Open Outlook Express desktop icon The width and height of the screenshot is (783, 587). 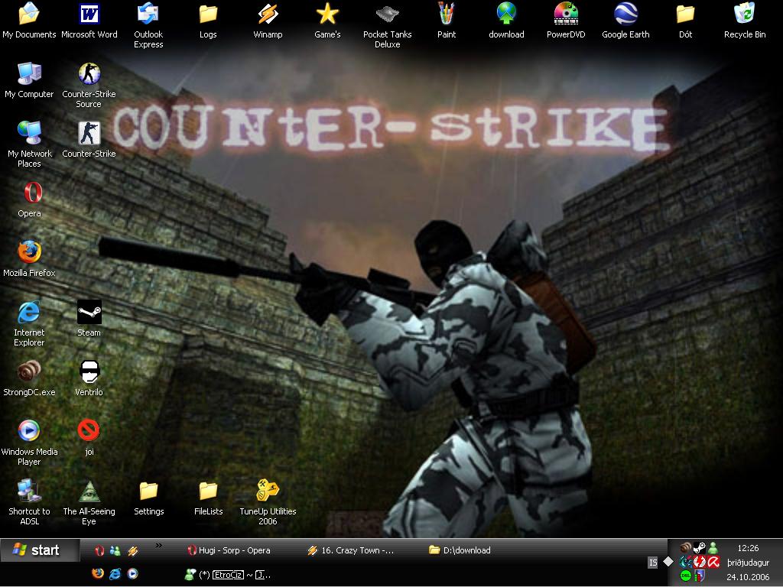tap(148, 25)
